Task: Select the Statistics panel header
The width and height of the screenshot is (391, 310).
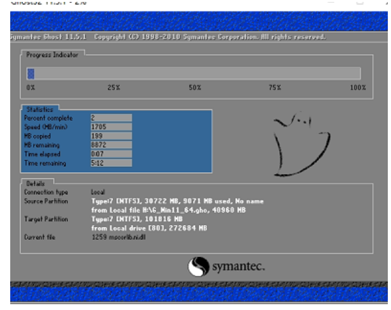Action: tap(39, 109)
